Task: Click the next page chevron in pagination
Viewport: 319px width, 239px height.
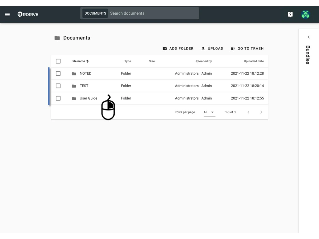Action: pyautogui.click(x=261, y=112)
